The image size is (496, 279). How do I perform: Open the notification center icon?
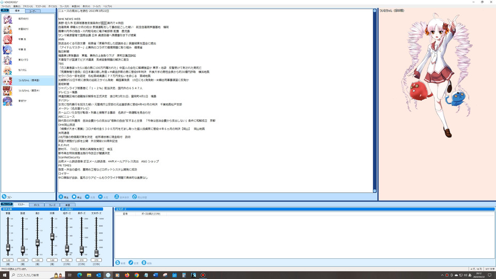[489, 275]
